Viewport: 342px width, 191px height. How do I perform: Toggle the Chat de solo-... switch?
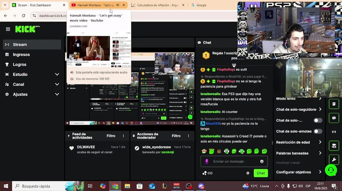[x=318, y=120]
